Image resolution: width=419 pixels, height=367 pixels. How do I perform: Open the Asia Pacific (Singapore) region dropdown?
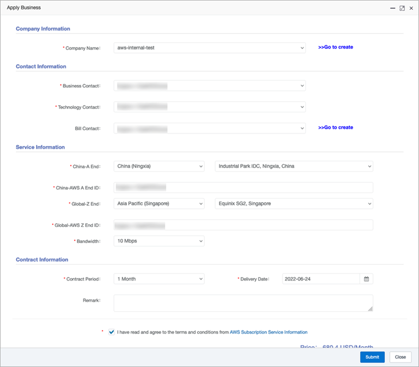159,203
